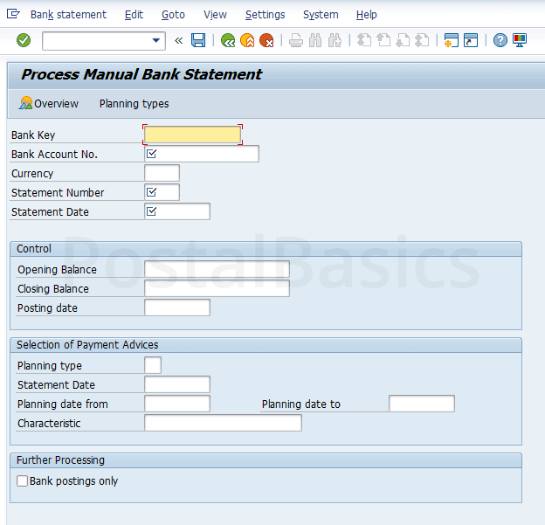Focus the Planning date to field

click(422, 404)
